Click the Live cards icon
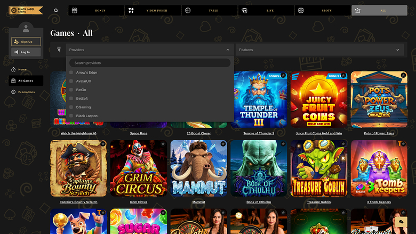 point(244,10)
